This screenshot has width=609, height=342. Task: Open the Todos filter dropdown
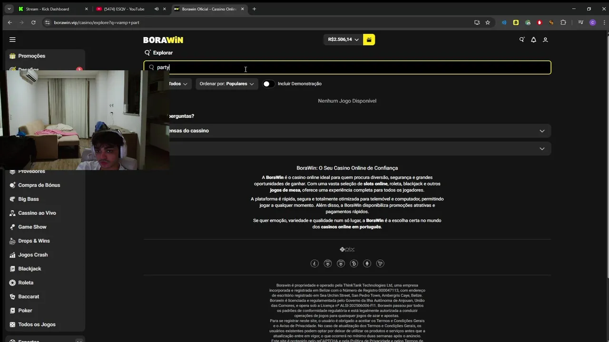coord(177,84)
